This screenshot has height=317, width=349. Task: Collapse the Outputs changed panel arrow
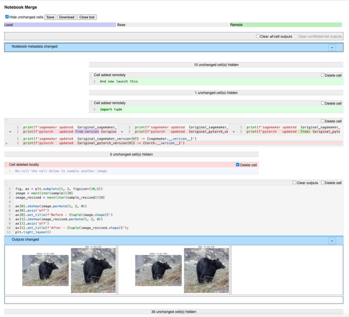(332, 241)
